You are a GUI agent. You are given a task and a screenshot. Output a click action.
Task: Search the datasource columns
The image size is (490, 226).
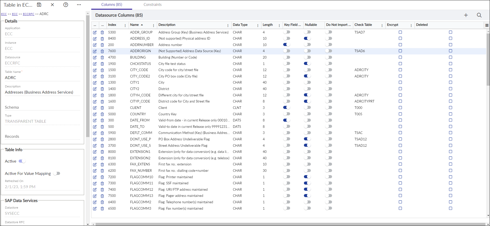coord(479,15)
